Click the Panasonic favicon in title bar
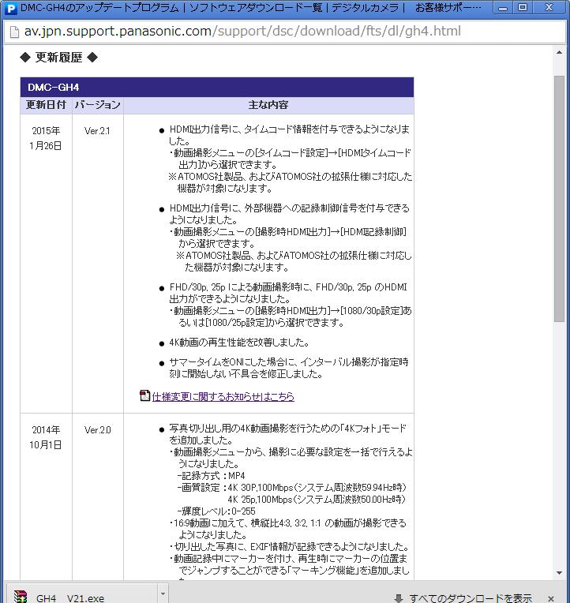The width and height of the screenshot is (570, 603). pyautogui.click(x=11, y=9)
